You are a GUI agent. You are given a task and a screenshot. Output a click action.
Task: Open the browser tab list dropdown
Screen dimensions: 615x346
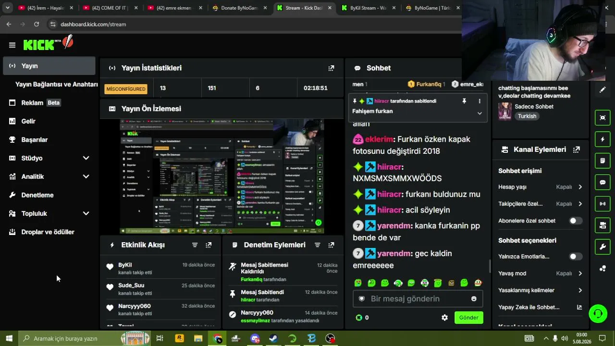pos(7,8)
